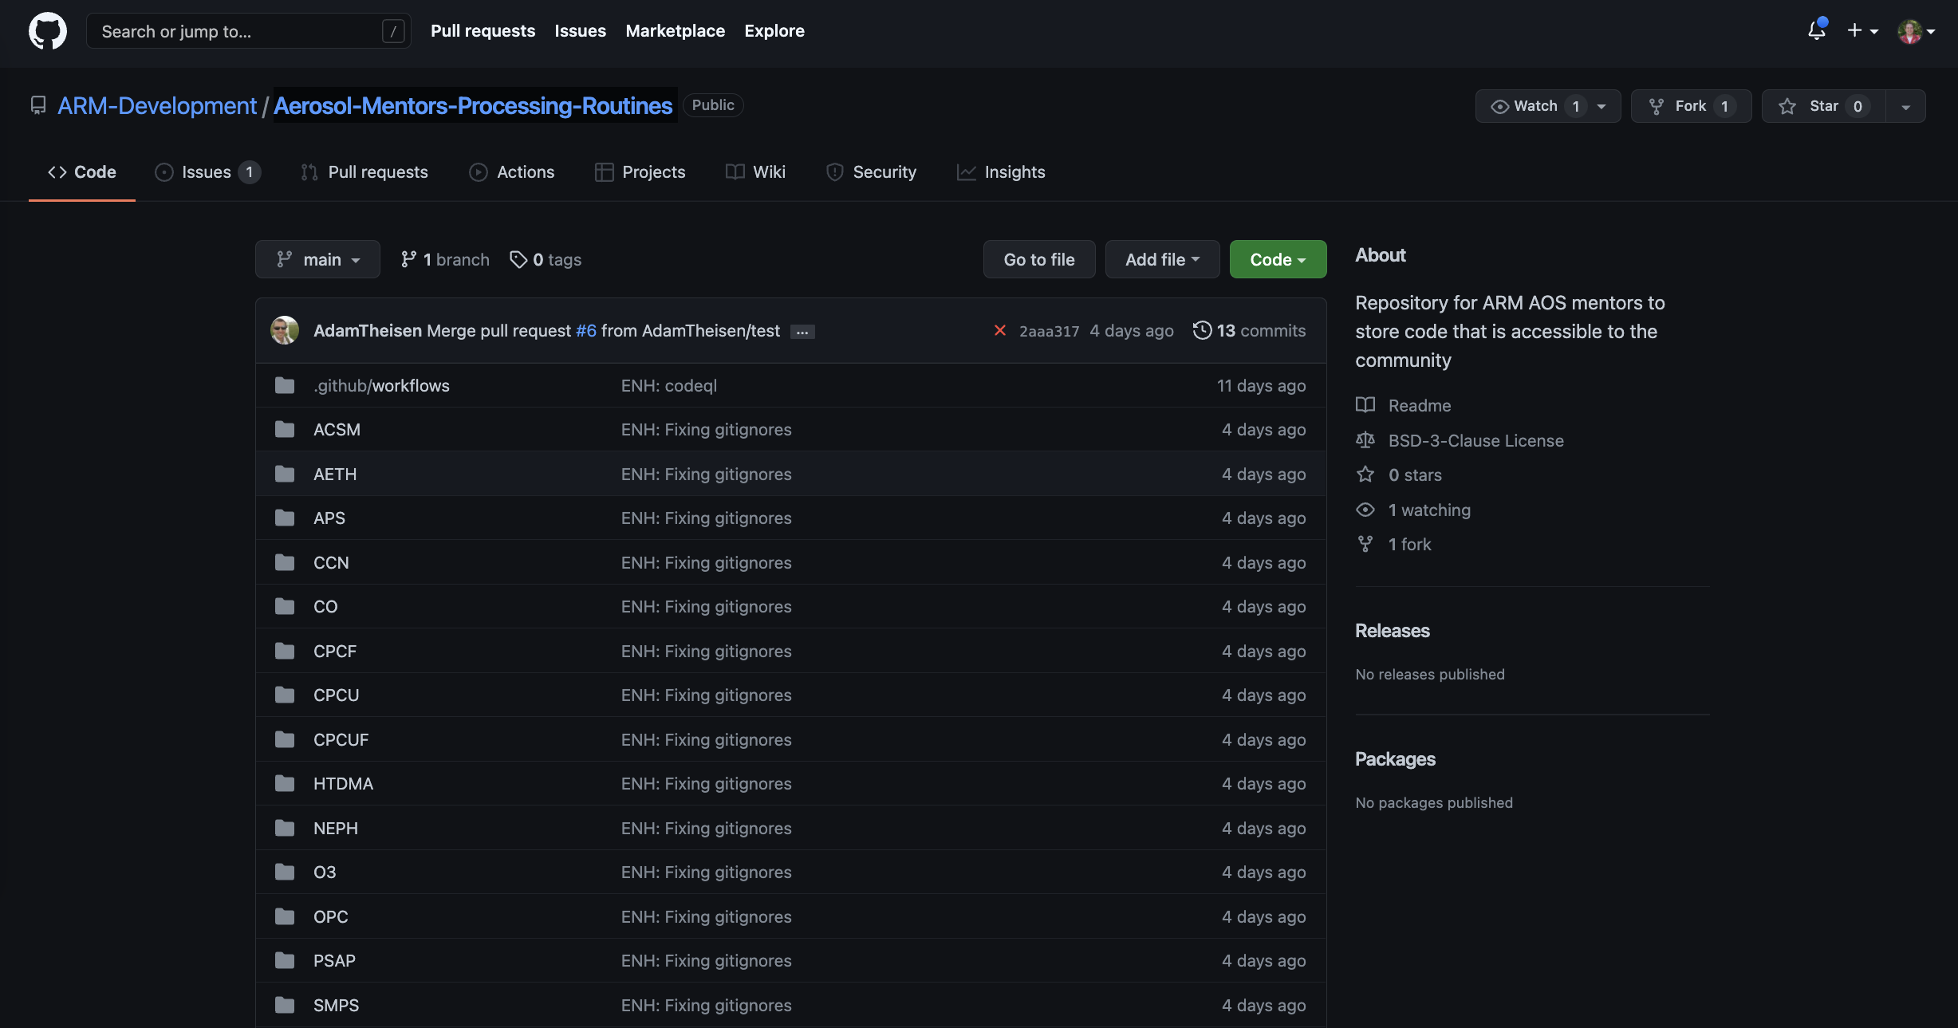1958x1028 pixels.
Task: Open commit hash 2aaa317
Action: coord(1049,331)
